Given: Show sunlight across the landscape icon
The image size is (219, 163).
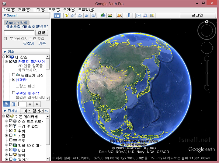Looking at the screenshot, I should [x=110, y=16].
